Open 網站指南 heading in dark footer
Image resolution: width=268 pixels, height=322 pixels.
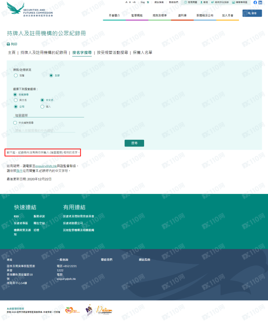[x=145, y=260]
